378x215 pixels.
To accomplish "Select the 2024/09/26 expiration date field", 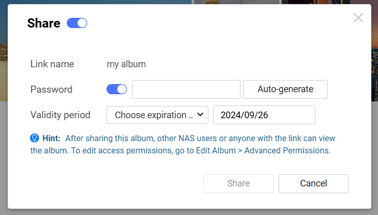I will point(264,115).
